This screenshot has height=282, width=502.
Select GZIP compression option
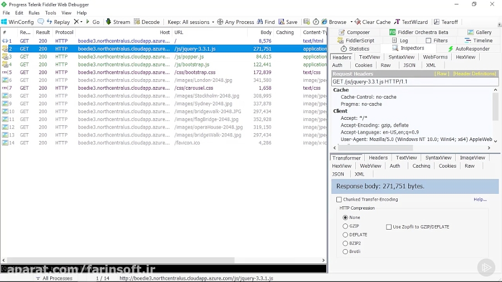[345, 226]
